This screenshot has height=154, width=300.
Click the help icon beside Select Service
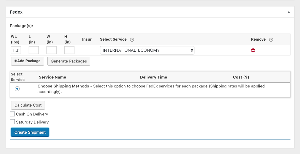tap(132, 40)
